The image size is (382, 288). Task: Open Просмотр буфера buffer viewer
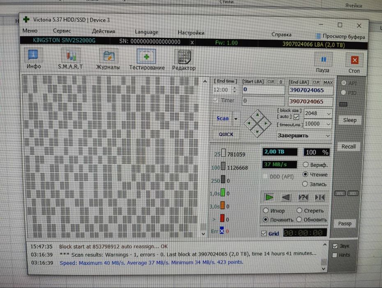(x=341, y=37)
